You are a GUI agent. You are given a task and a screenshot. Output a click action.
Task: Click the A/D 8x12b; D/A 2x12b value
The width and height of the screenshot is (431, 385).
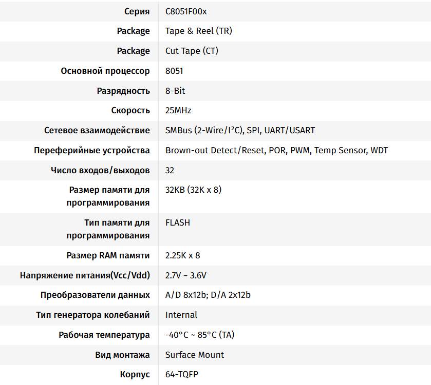pyautogui.click(x=208, y=295)
